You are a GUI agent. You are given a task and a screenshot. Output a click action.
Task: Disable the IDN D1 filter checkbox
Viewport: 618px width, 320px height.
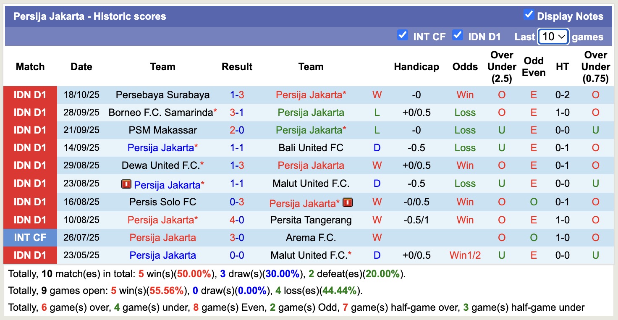(x=457, y=36)
